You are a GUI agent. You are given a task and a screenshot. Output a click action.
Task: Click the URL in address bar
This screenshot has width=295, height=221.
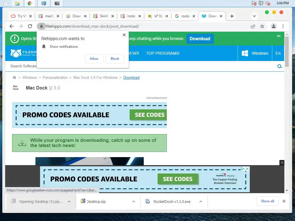tap(92, 26)
